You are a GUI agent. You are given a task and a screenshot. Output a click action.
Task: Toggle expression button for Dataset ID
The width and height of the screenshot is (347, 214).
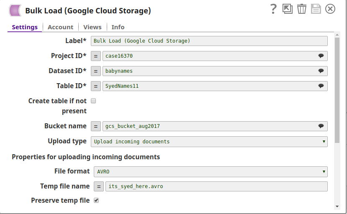pyautogui.click(x=96, y=71)
